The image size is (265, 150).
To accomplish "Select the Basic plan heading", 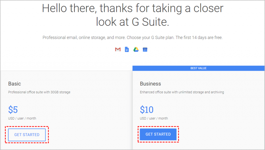I will click(14, 84).
